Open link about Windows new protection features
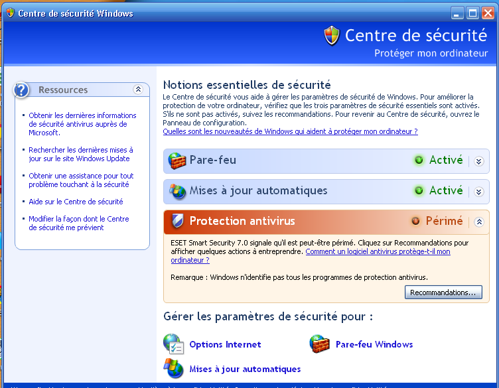This screenshot has height=388, width=499. click(290, 131)
